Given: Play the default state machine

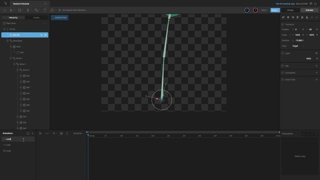Looking at the screenshot, I should 59,10.
